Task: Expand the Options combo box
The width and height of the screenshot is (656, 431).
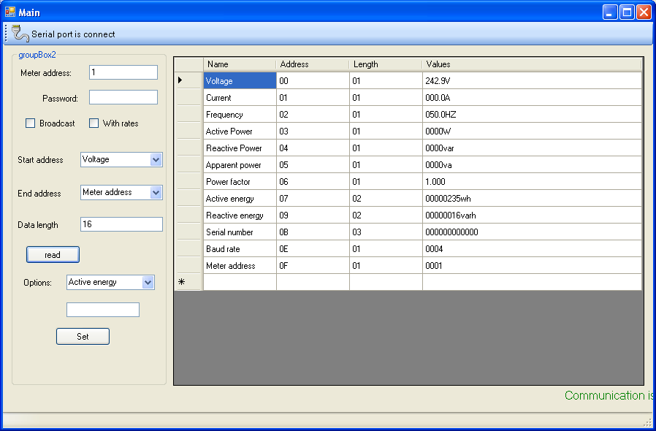Action: pyautogui.click(x=148, y=283)
